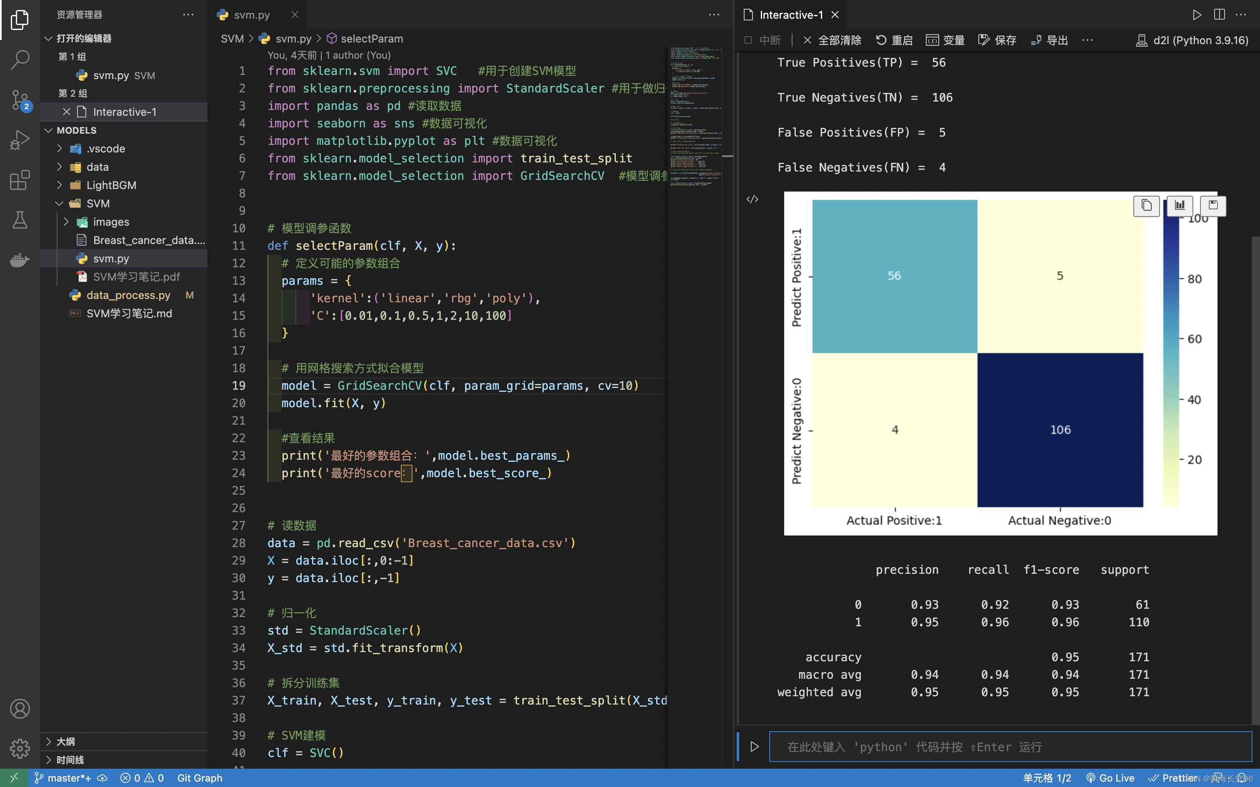Open the Testing flask view
This screenshot has width=1260, height=787.
(20, 220)
